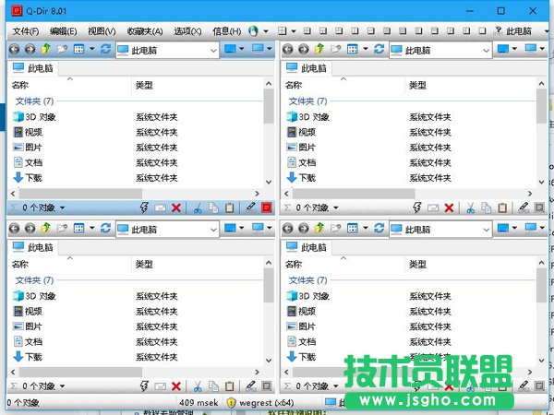Open the 文件(F) menu
The width and height of the screenshot is (554, 415).
(x=25, y=30)
